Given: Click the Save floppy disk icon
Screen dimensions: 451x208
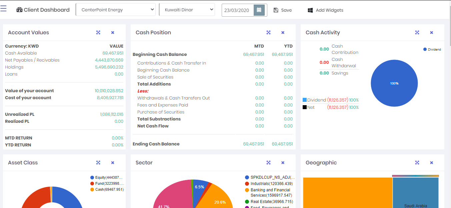Looking at the screenshot, I should (276, 10).
